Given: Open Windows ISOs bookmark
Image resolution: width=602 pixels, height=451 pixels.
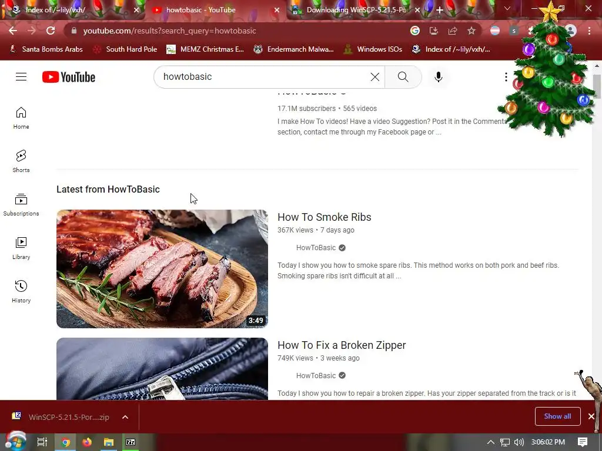Looking at the screenshot, I should pyautogui.click(x=373, y=49).
